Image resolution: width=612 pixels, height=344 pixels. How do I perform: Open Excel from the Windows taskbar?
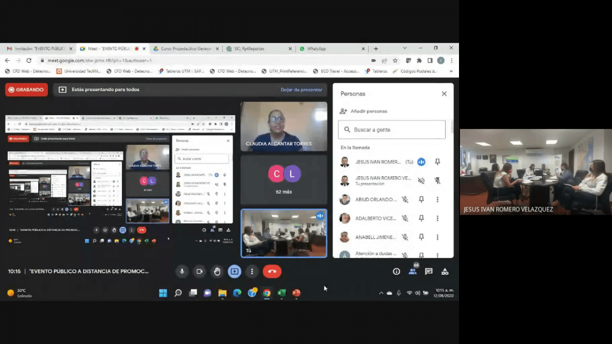[281, 293]
